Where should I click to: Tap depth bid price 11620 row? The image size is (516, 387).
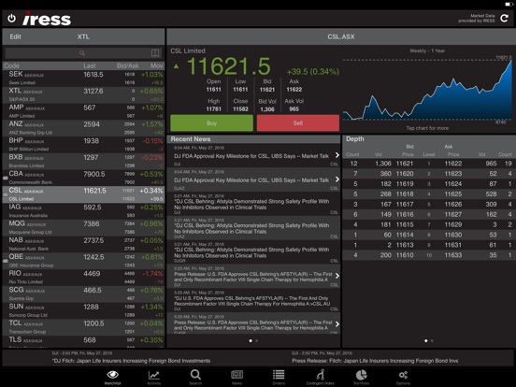[405, 174]
